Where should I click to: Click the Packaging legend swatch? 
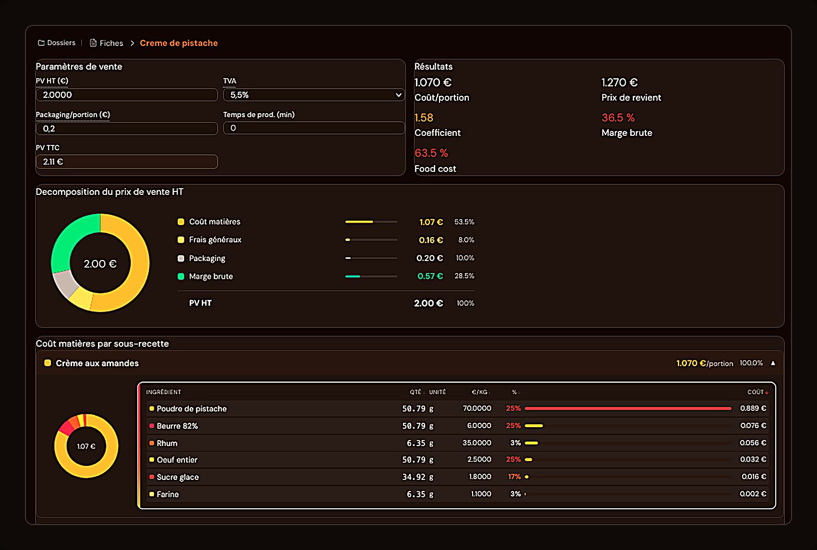click(181, 258)
